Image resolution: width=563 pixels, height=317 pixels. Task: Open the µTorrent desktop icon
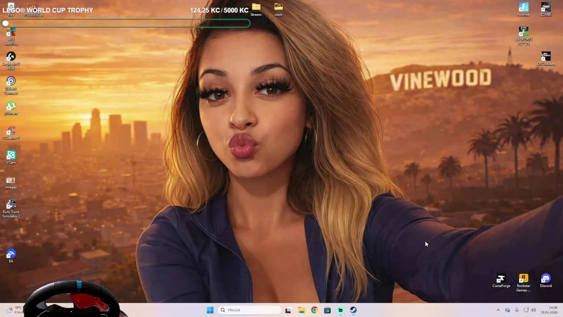pyautogui.click(x=11, y=108)
